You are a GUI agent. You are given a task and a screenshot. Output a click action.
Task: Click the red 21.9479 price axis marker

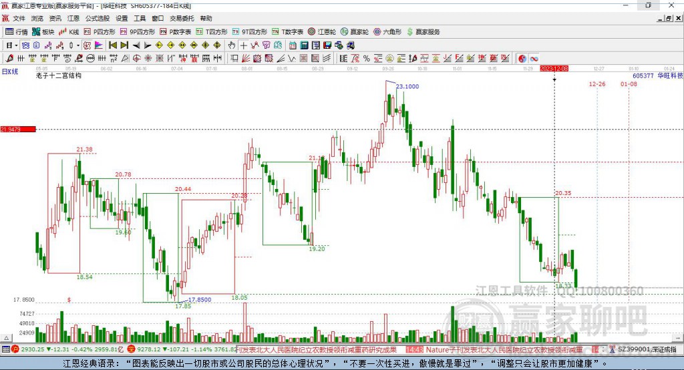(18, 129)
